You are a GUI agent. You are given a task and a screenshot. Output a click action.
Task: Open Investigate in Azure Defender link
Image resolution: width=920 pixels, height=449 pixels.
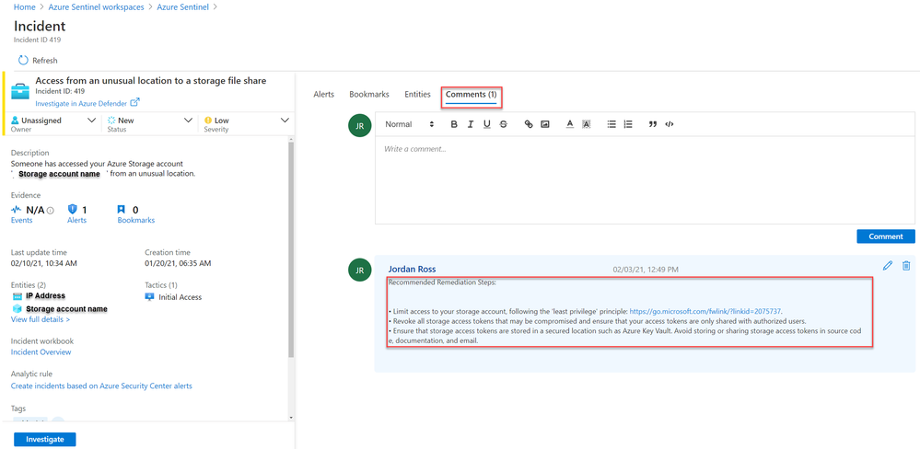[x=81, y=103]
